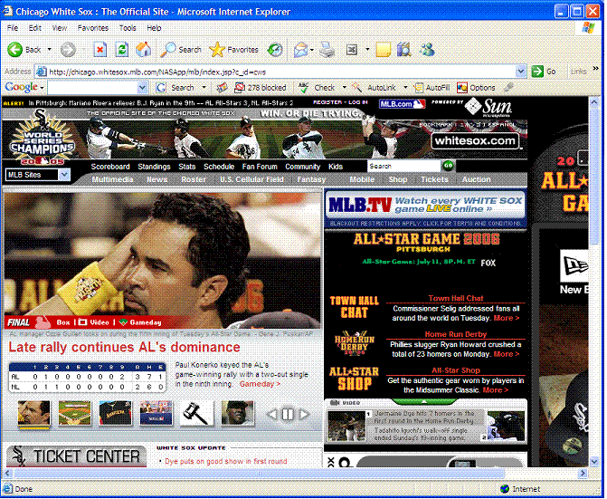The width and height of the screenshot is (607, 499).
Task: Open the Tools menu
Action: [x=128, y=28]
